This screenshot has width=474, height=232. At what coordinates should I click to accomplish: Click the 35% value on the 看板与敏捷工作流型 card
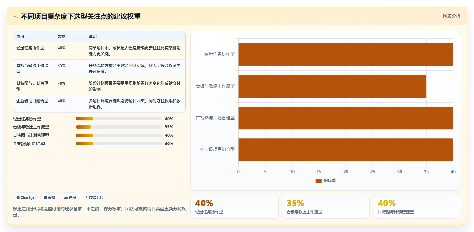click(296, 203)
